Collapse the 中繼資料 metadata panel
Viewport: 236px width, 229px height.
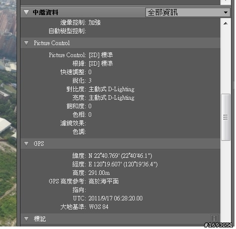[27, 13]
